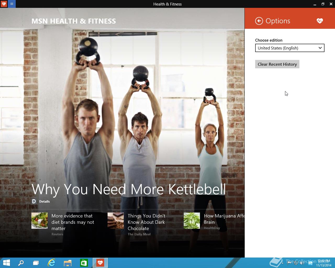Open How Marijuana Affects Brain article
Viewport: 335px width, 268px height.
tap(224, 219)
